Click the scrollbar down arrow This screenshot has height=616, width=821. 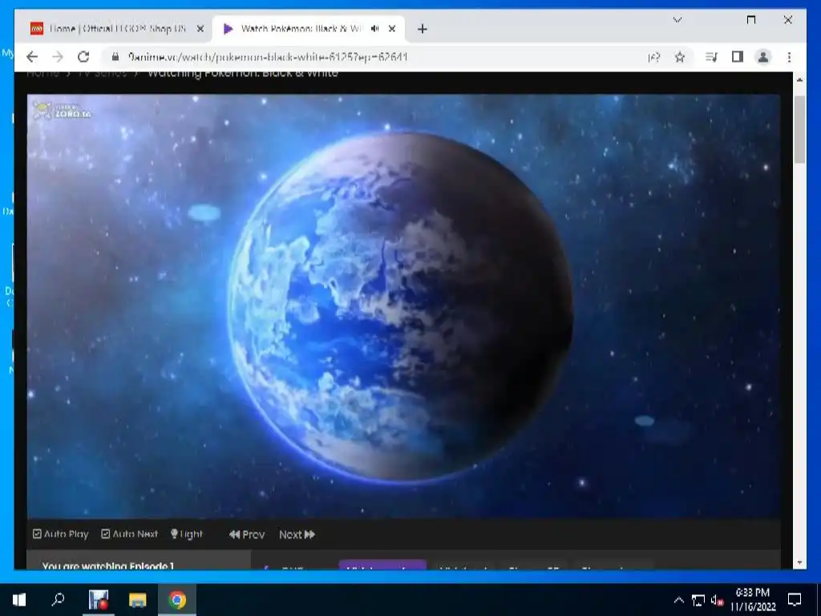pyautogui.click(x=799, y=563)
